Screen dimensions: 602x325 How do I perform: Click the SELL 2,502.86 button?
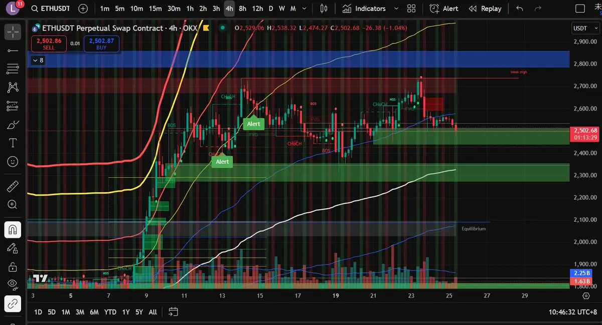pyautogui.click(x=49, y=44)
